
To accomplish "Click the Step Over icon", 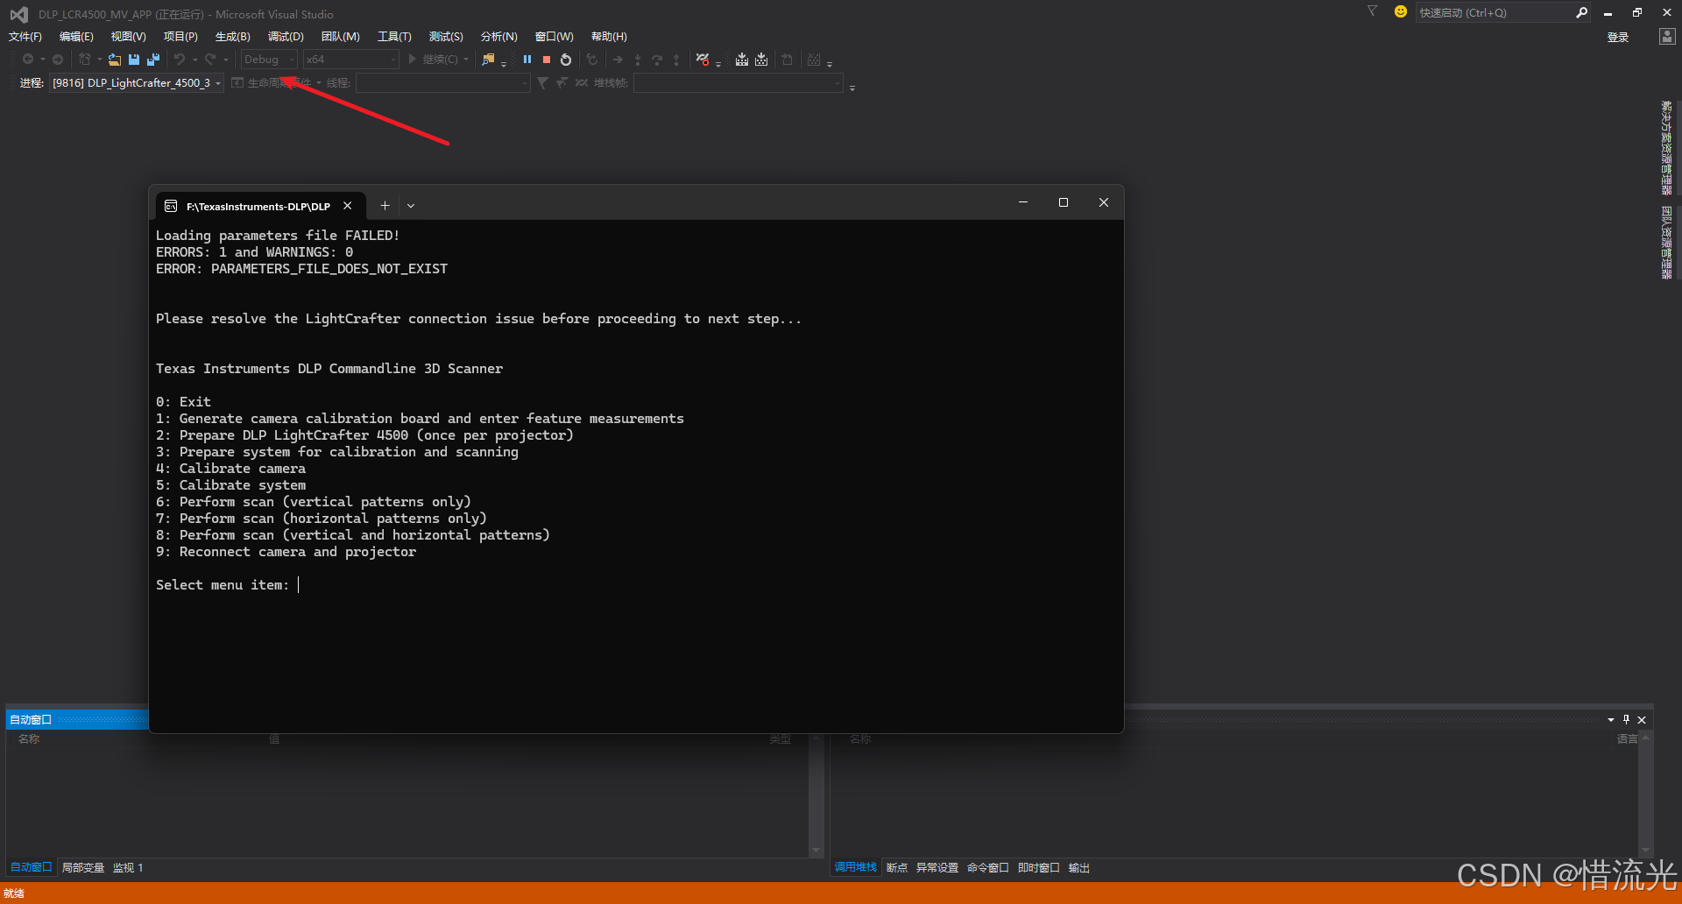I will pyautogui.click(x=657, y=60).
